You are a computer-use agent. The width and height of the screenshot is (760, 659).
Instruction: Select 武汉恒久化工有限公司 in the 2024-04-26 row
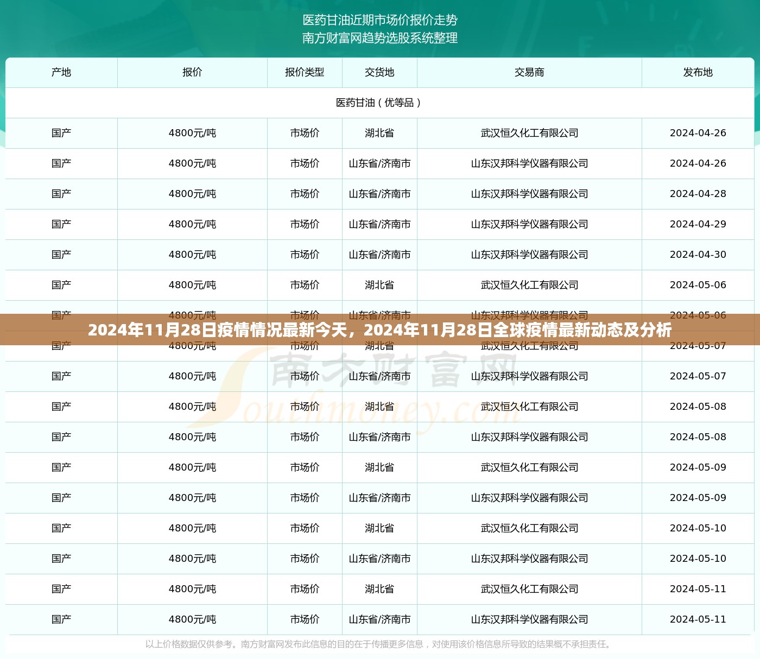529,133
